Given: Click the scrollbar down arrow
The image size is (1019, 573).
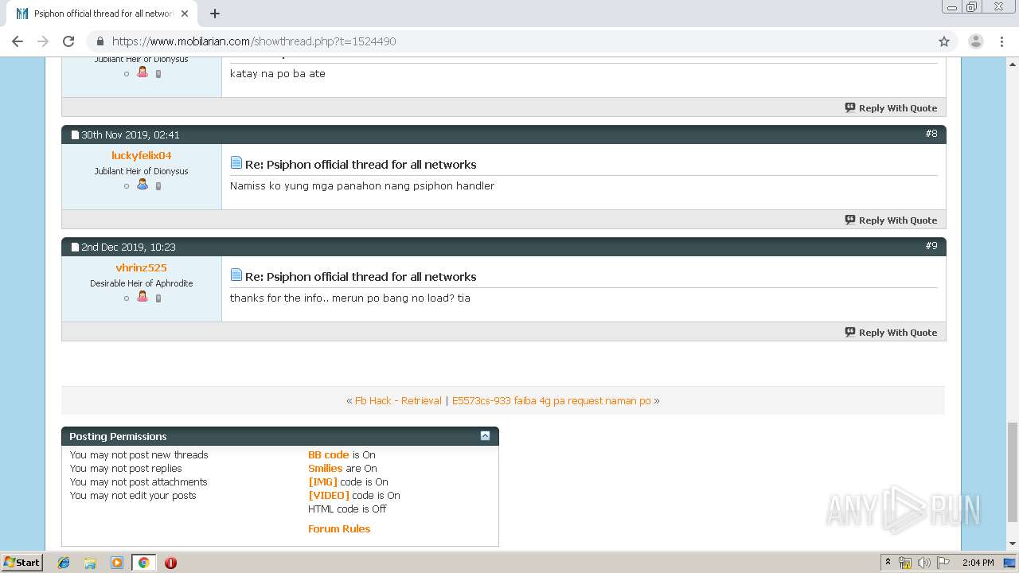Looking at the screenshot, I should pos(1012,544).
